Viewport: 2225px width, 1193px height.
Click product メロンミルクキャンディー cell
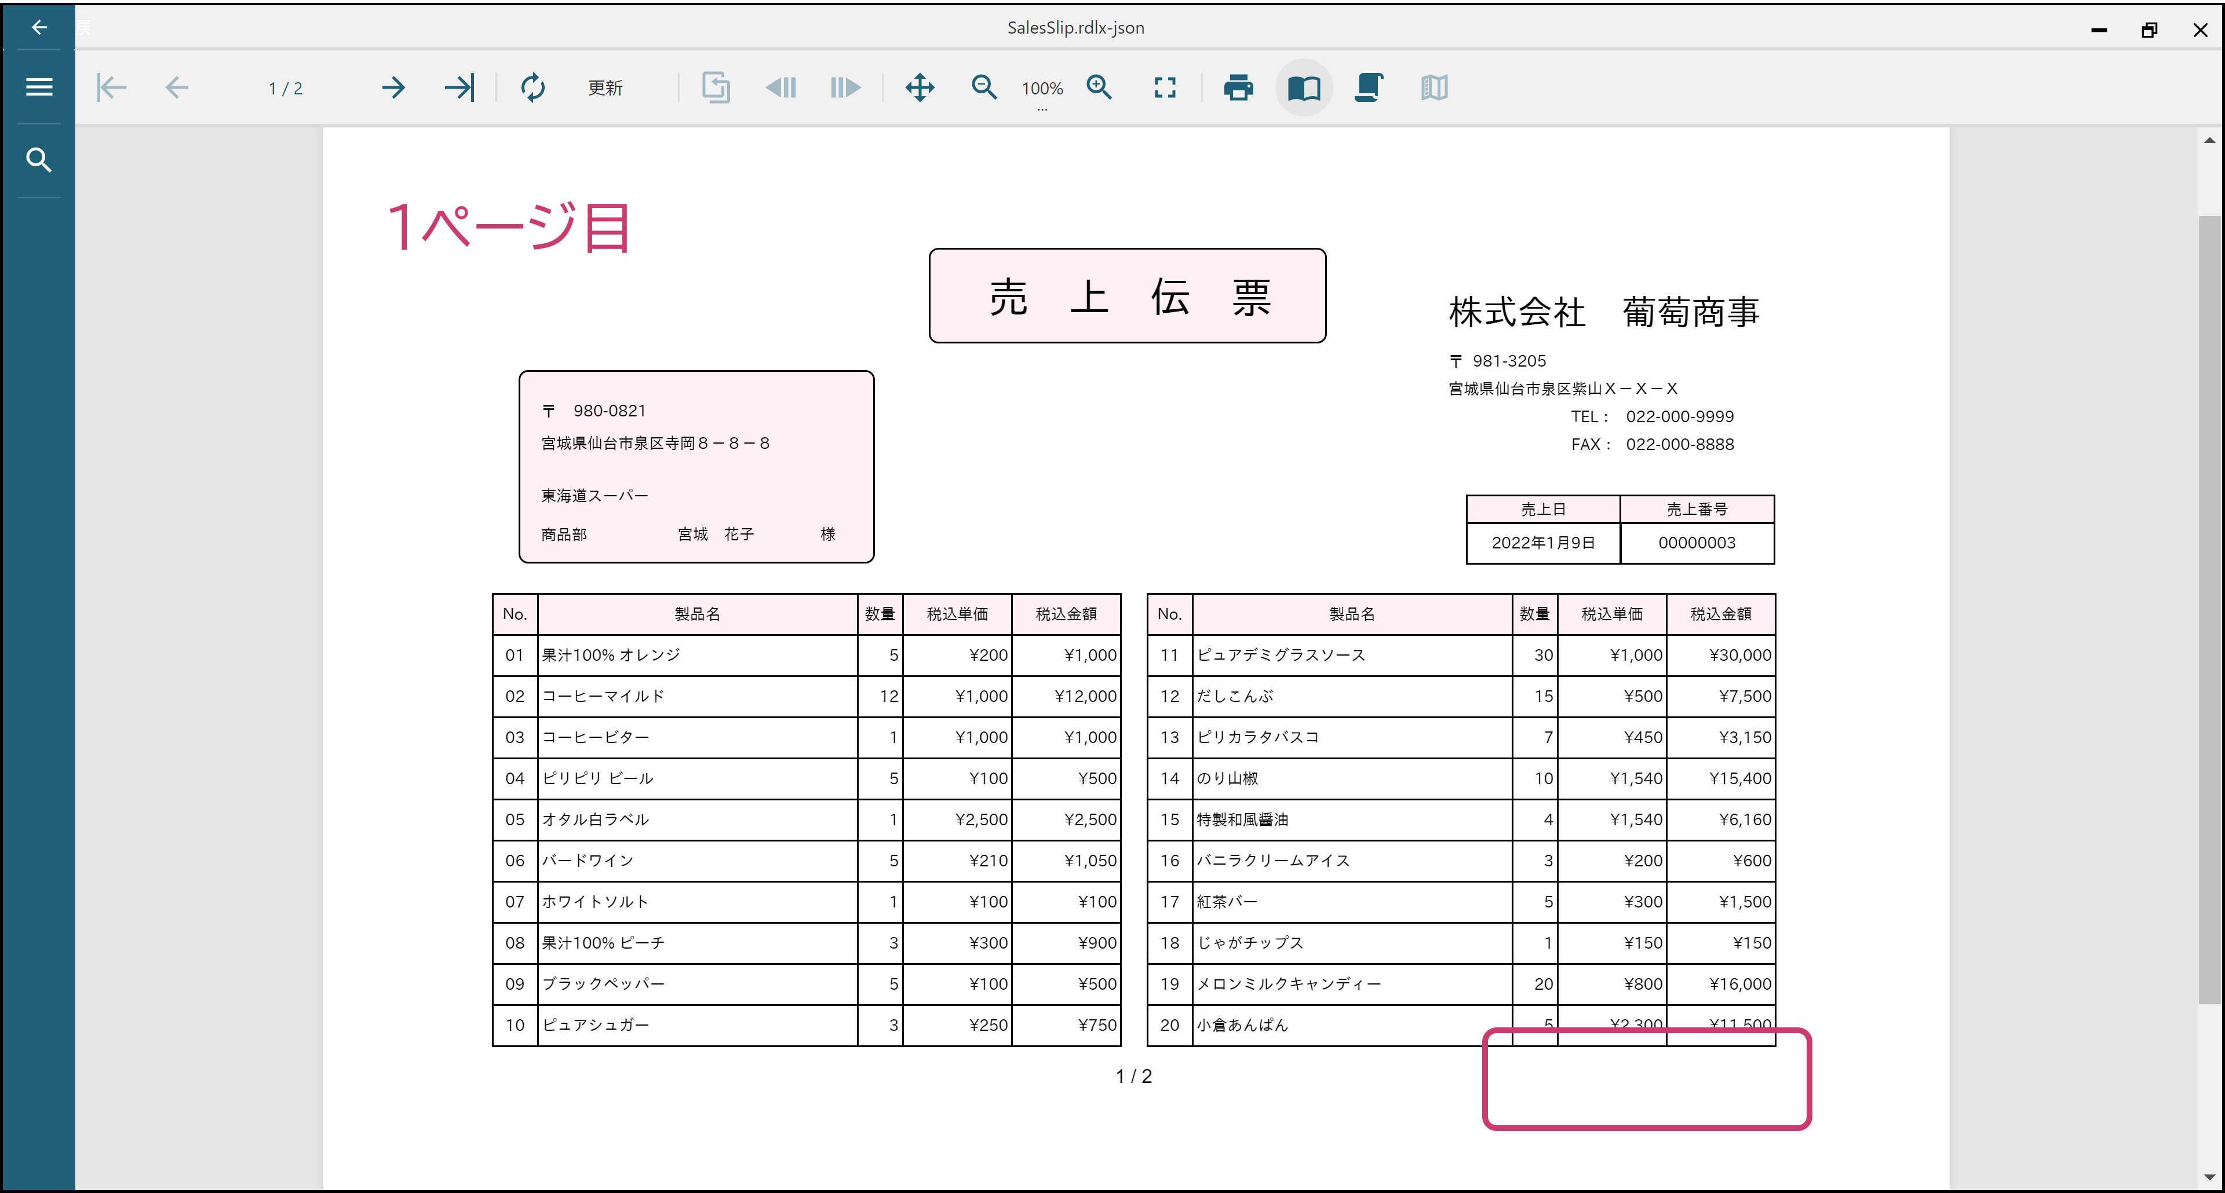(x=1352, y=984)
